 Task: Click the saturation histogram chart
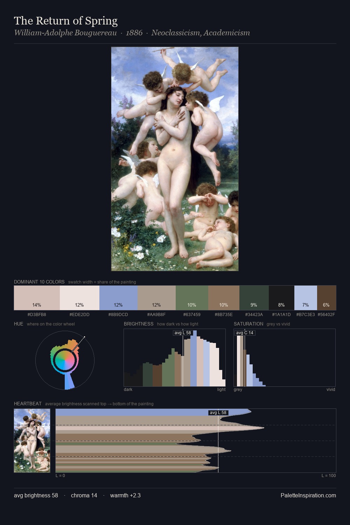coord(285,358)
